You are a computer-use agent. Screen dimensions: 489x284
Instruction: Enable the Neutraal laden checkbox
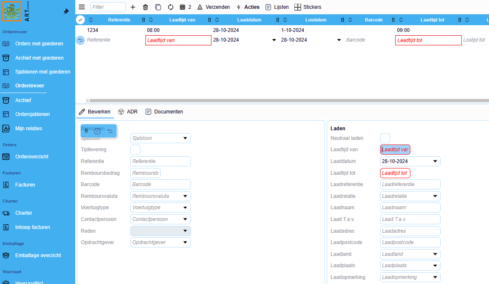click(x=385, y=138)
